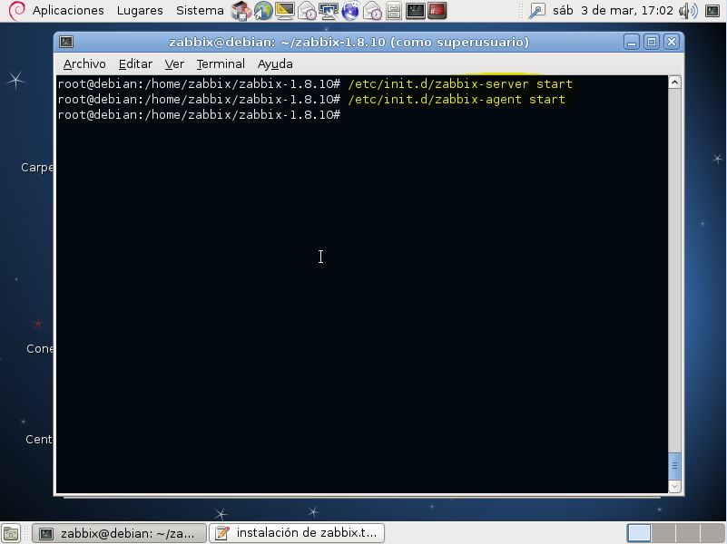Open the Aplicaciones menu
Viewport: 727px width, 544px height.
coord(67,11)
